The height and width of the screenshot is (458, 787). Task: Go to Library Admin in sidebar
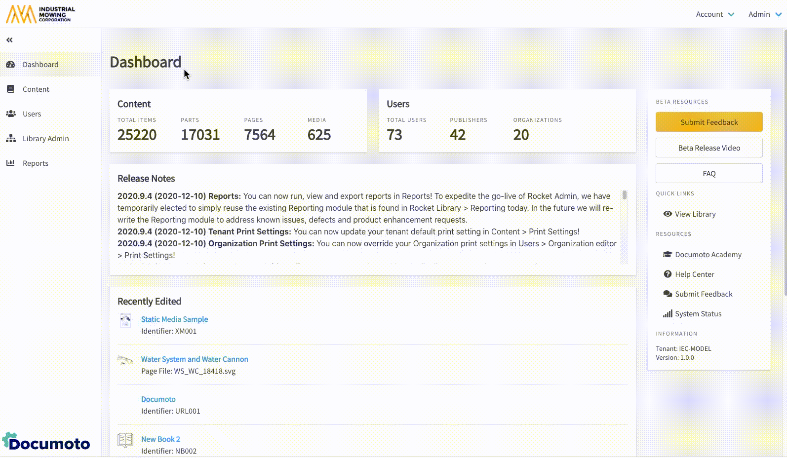click(45, 139)
